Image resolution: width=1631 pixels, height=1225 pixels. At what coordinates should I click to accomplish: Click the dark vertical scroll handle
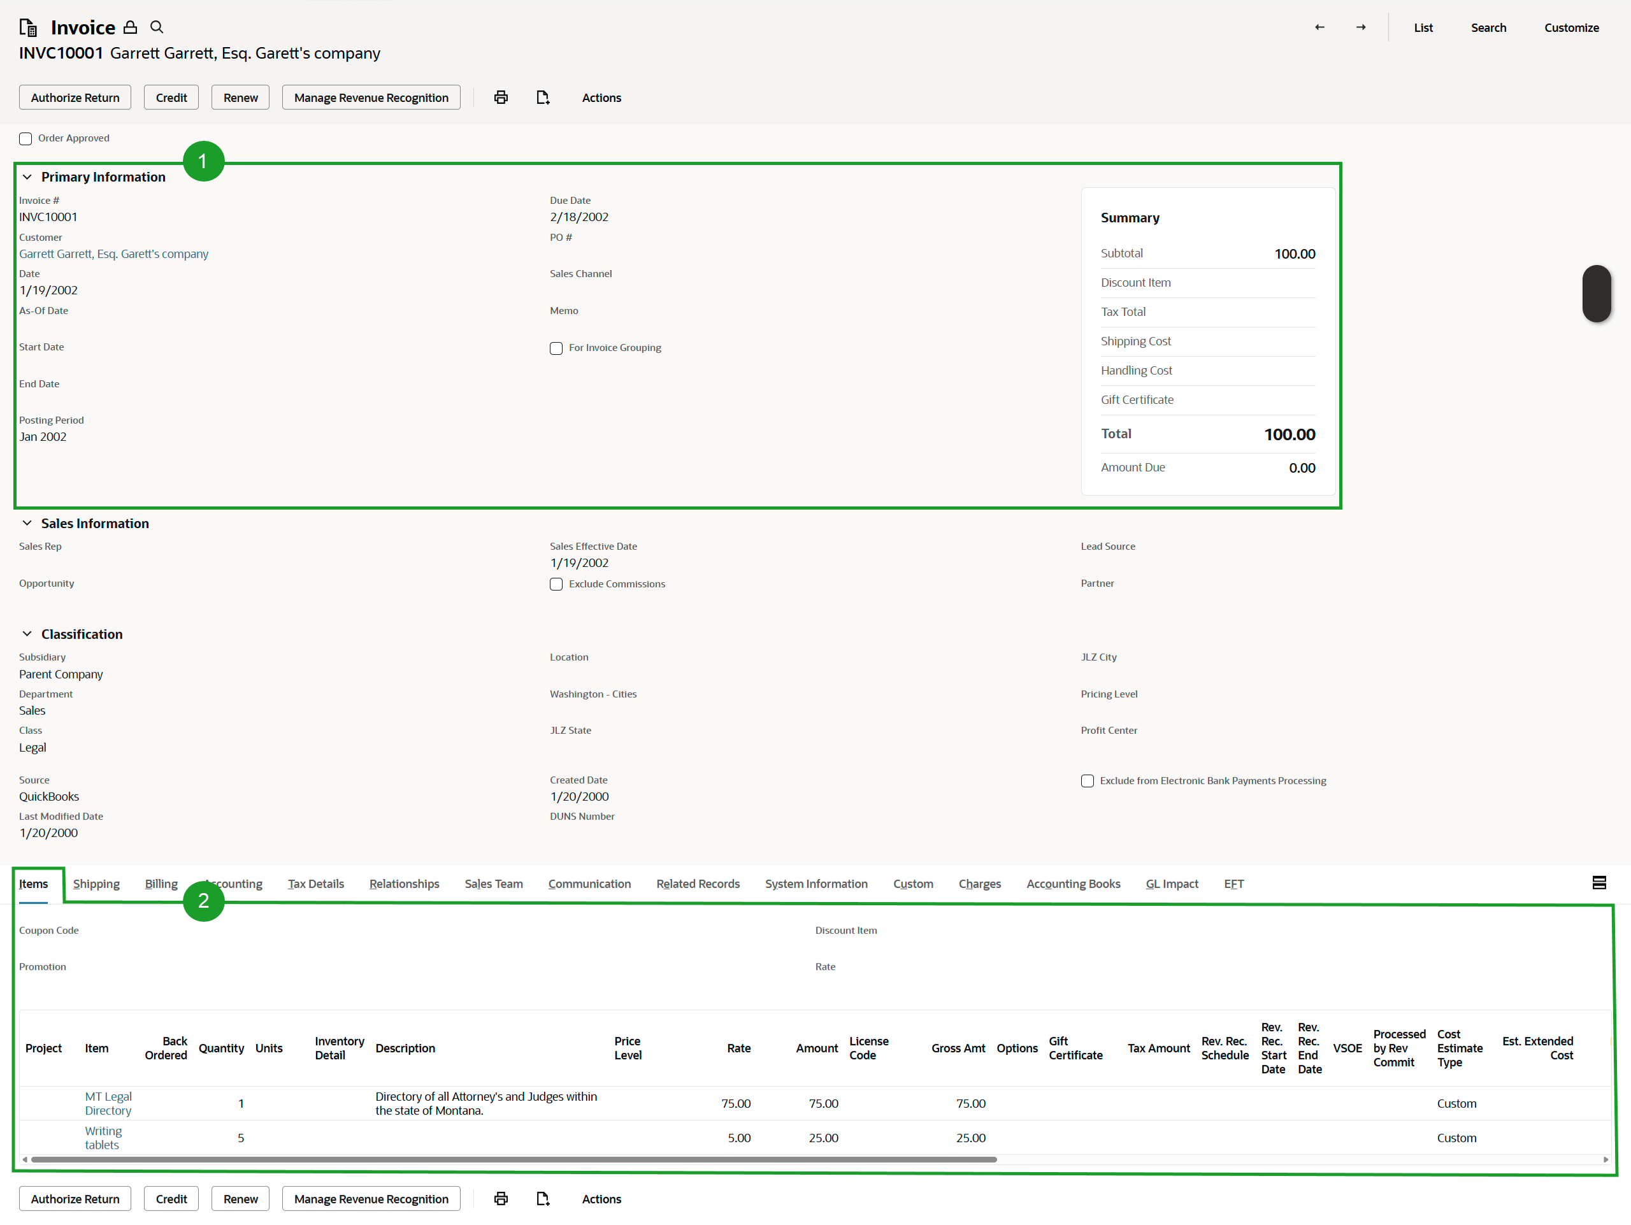point(1597,294)
